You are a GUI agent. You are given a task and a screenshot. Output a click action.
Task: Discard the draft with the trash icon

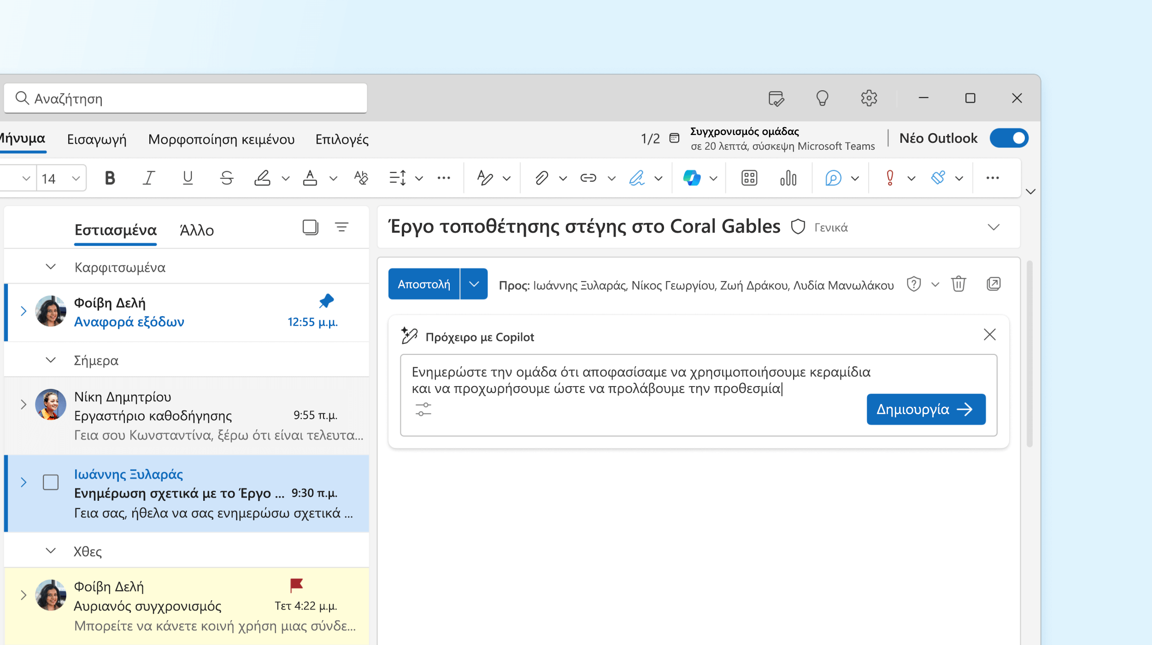[x=958, y=284]
